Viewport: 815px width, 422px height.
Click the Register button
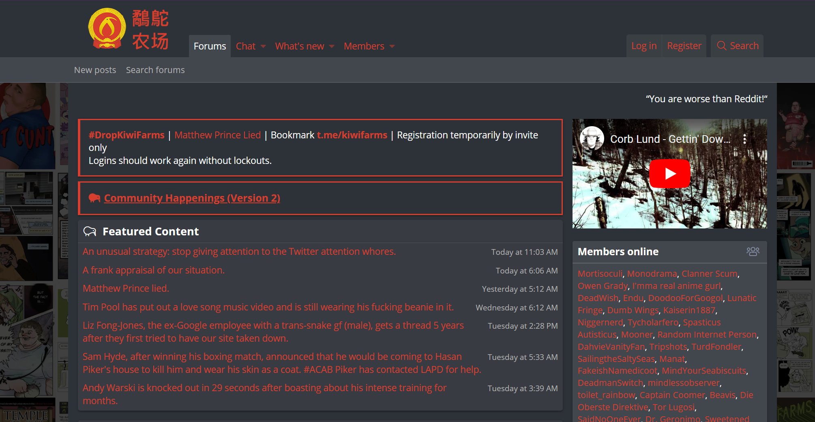click(x=684, y=46)
